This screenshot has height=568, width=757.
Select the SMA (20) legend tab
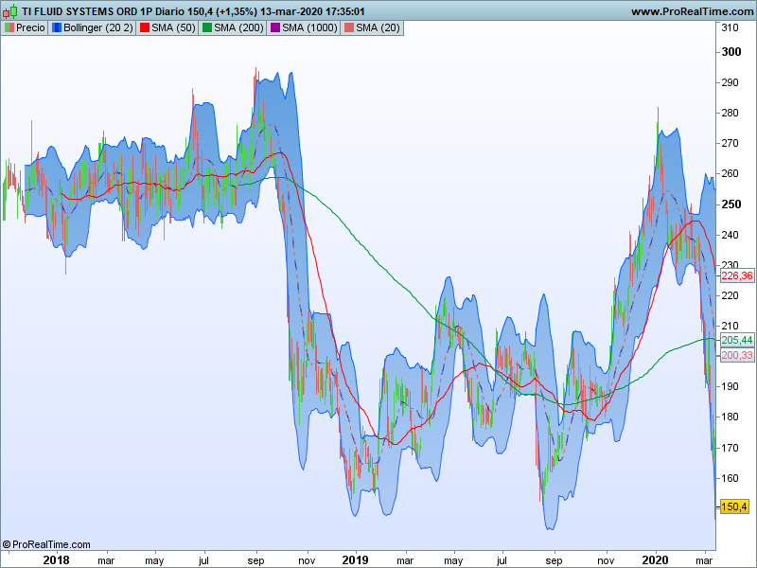(x=372, y=28)
